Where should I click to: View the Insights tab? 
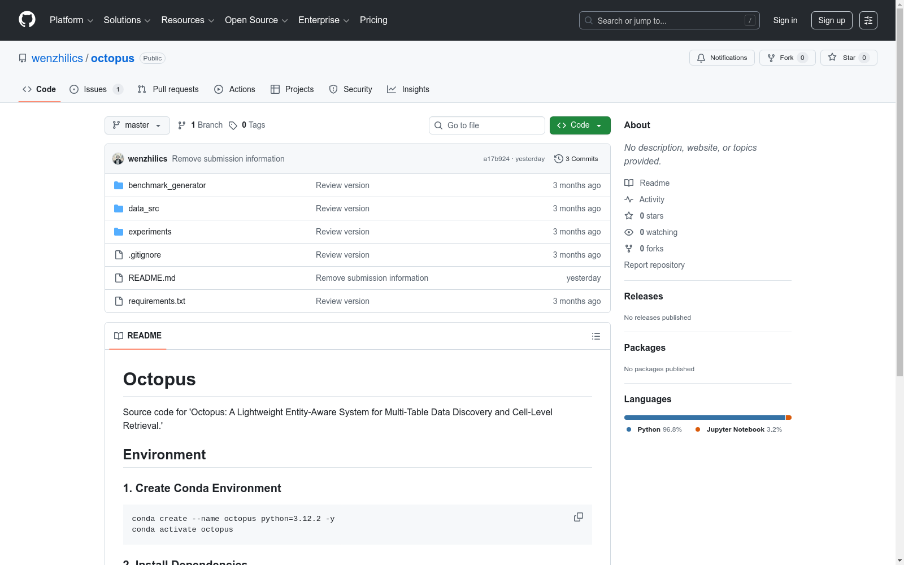408,89
